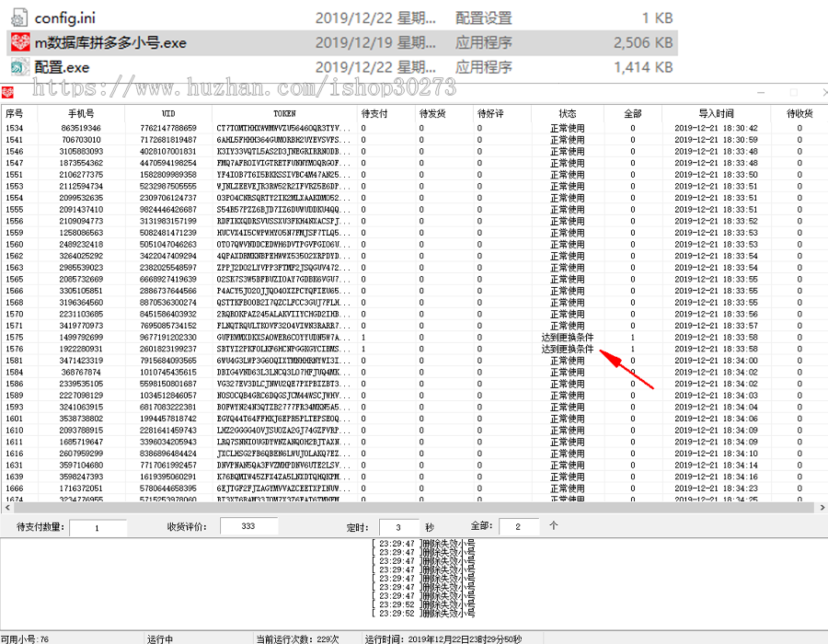Viewport: 828px width, 644px height.
Task: Click the 配置.exe shield-style program icon
Action: pyautogui.click(x=20, y=66)
